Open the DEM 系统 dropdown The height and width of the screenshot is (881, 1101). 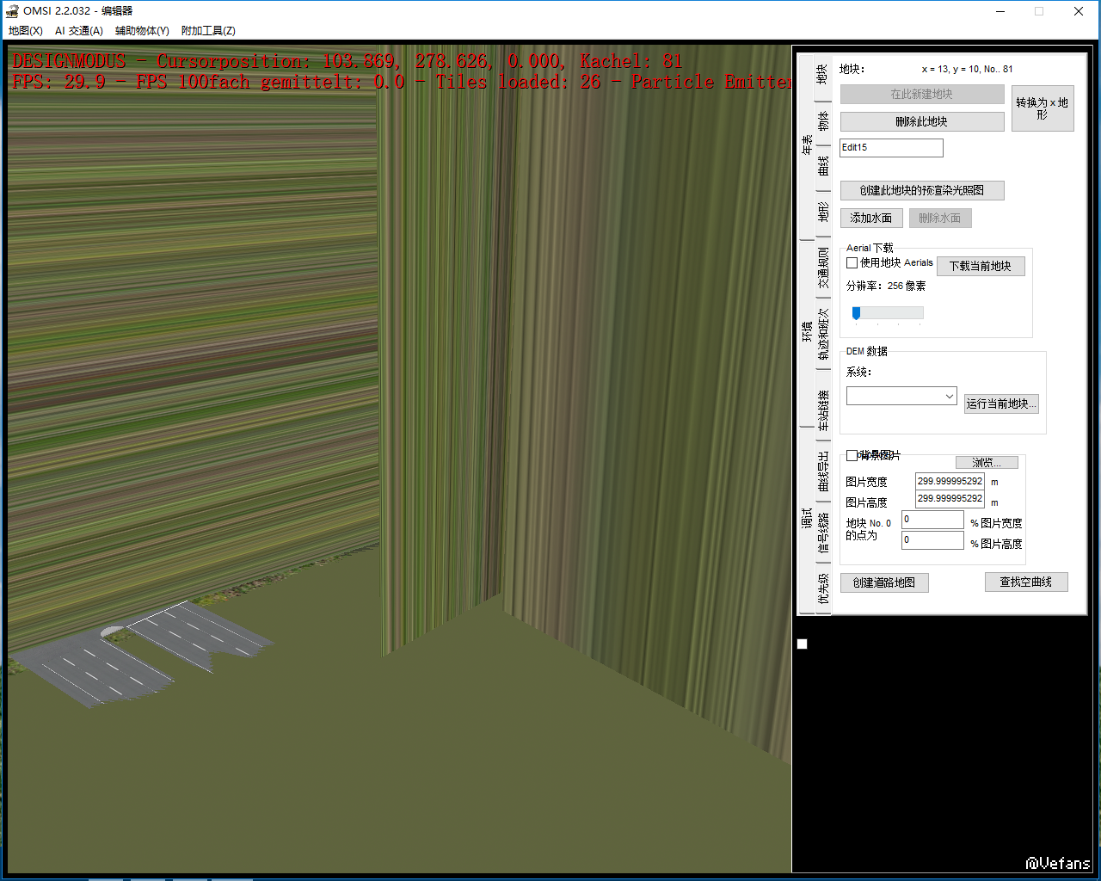tap(901, 396)
